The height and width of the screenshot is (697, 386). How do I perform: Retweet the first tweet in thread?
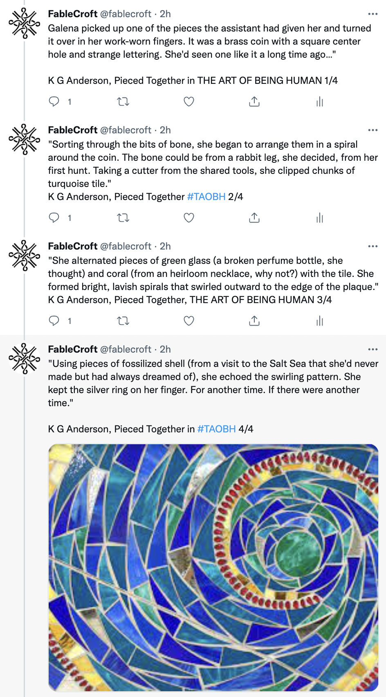pyautogui.click(x=123, y=101)
